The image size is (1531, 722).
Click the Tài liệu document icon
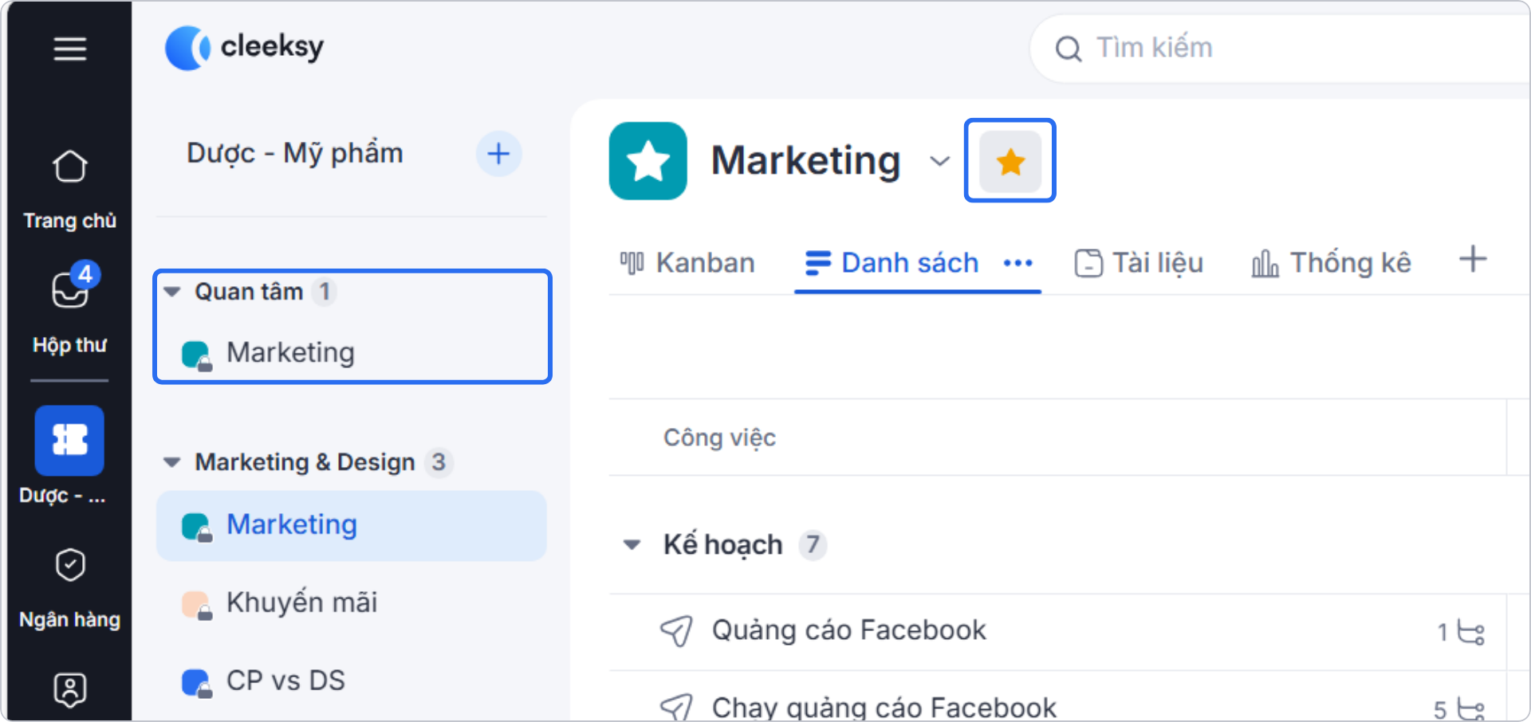click(1088, 263)
